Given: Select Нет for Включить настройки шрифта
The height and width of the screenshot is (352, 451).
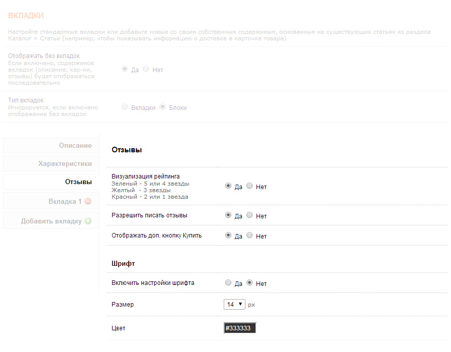Looking at the screenshot, I should point(249,283).
